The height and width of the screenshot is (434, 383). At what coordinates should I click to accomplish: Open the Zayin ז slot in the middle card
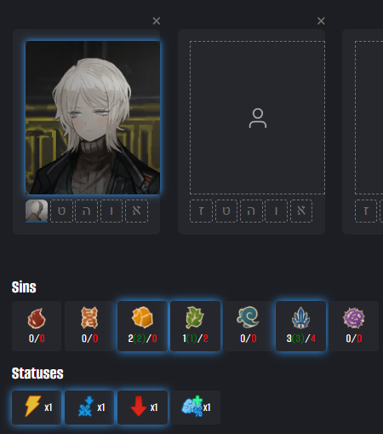pyautogui.click(x=201, y=211)
